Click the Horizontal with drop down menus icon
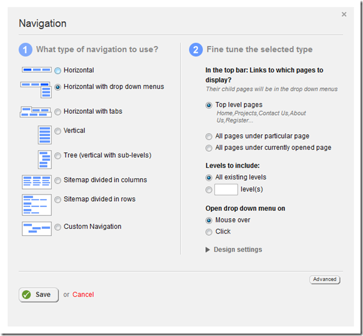Viewport: 363px width, 336px height. tap(36, 89)
